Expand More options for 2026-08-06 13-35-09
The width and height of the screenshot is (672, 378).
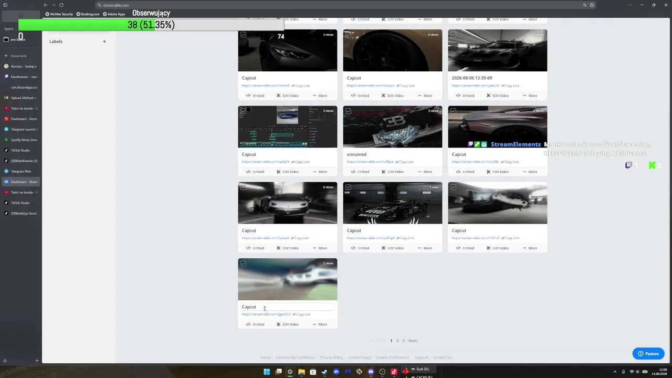click(530, 96)
